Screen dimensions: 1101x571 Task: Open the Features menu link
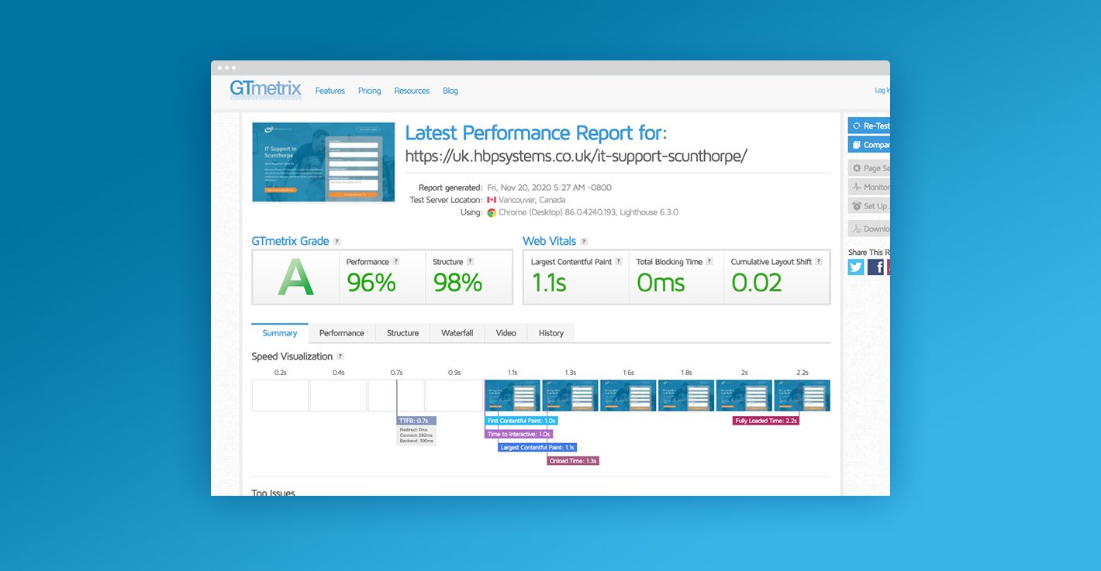pos(330,91)
